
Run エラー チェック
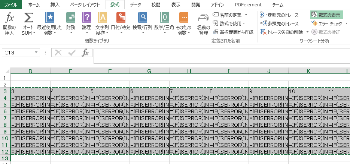(326, 23)
